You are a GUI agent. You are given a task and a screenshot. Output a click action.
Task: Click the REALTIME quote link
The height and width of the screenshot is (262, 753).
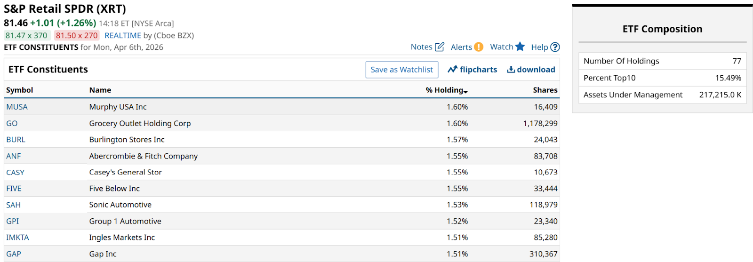click(122, 35)
